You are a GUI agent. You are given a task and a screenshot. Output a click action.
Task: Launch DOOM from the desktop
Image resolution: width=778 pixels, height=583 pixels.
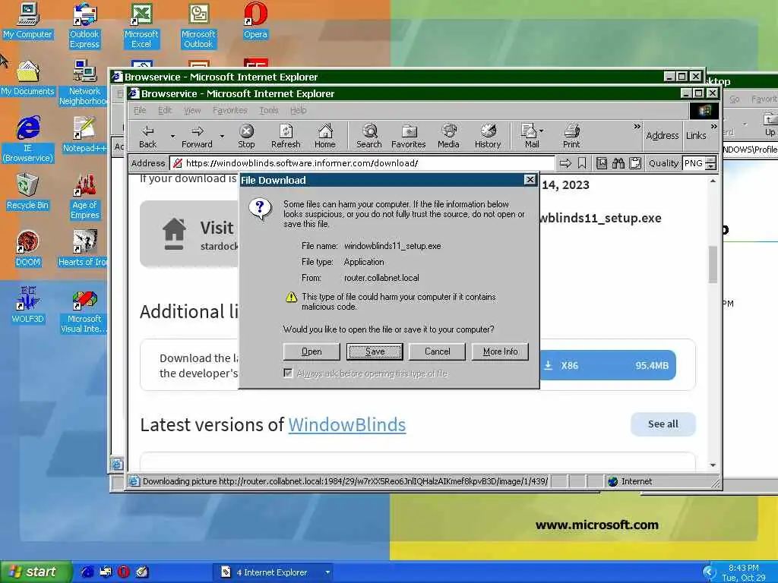27,249
